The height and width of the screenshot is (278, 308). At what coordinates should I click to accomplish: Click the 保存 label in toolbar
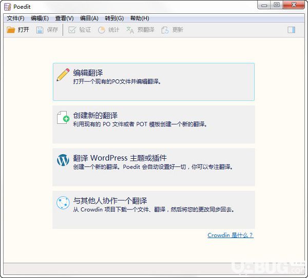click(x=52, y=30)
